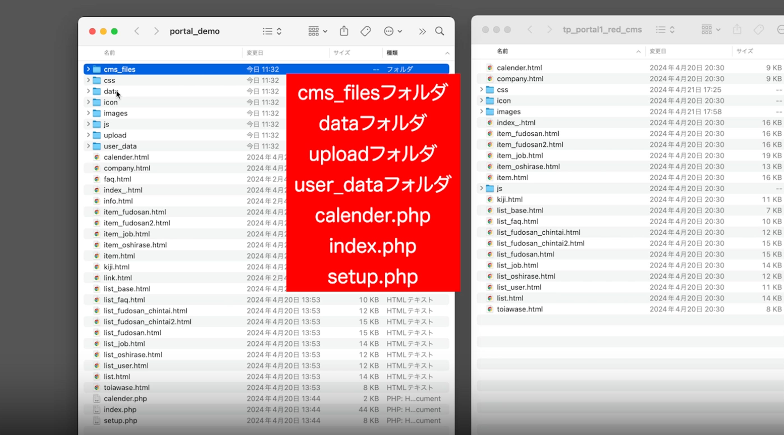Image resolution: width=784 pixels, height=435 pixels.
Task: Select the upload folder icon
Action: coord(97,135)
